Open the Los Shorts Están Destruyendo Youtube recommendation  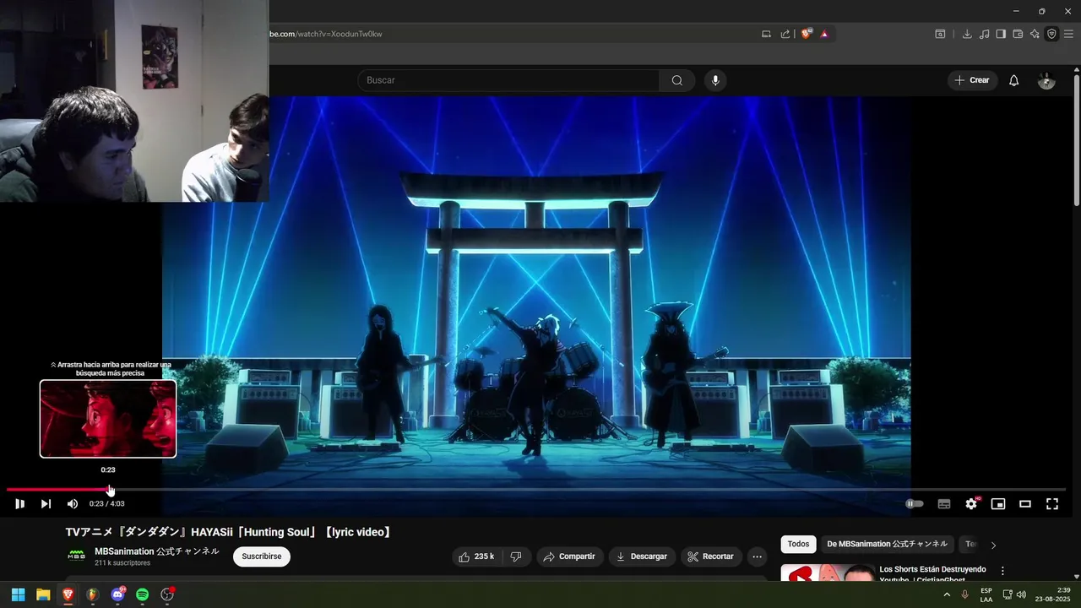pos(932,574)
